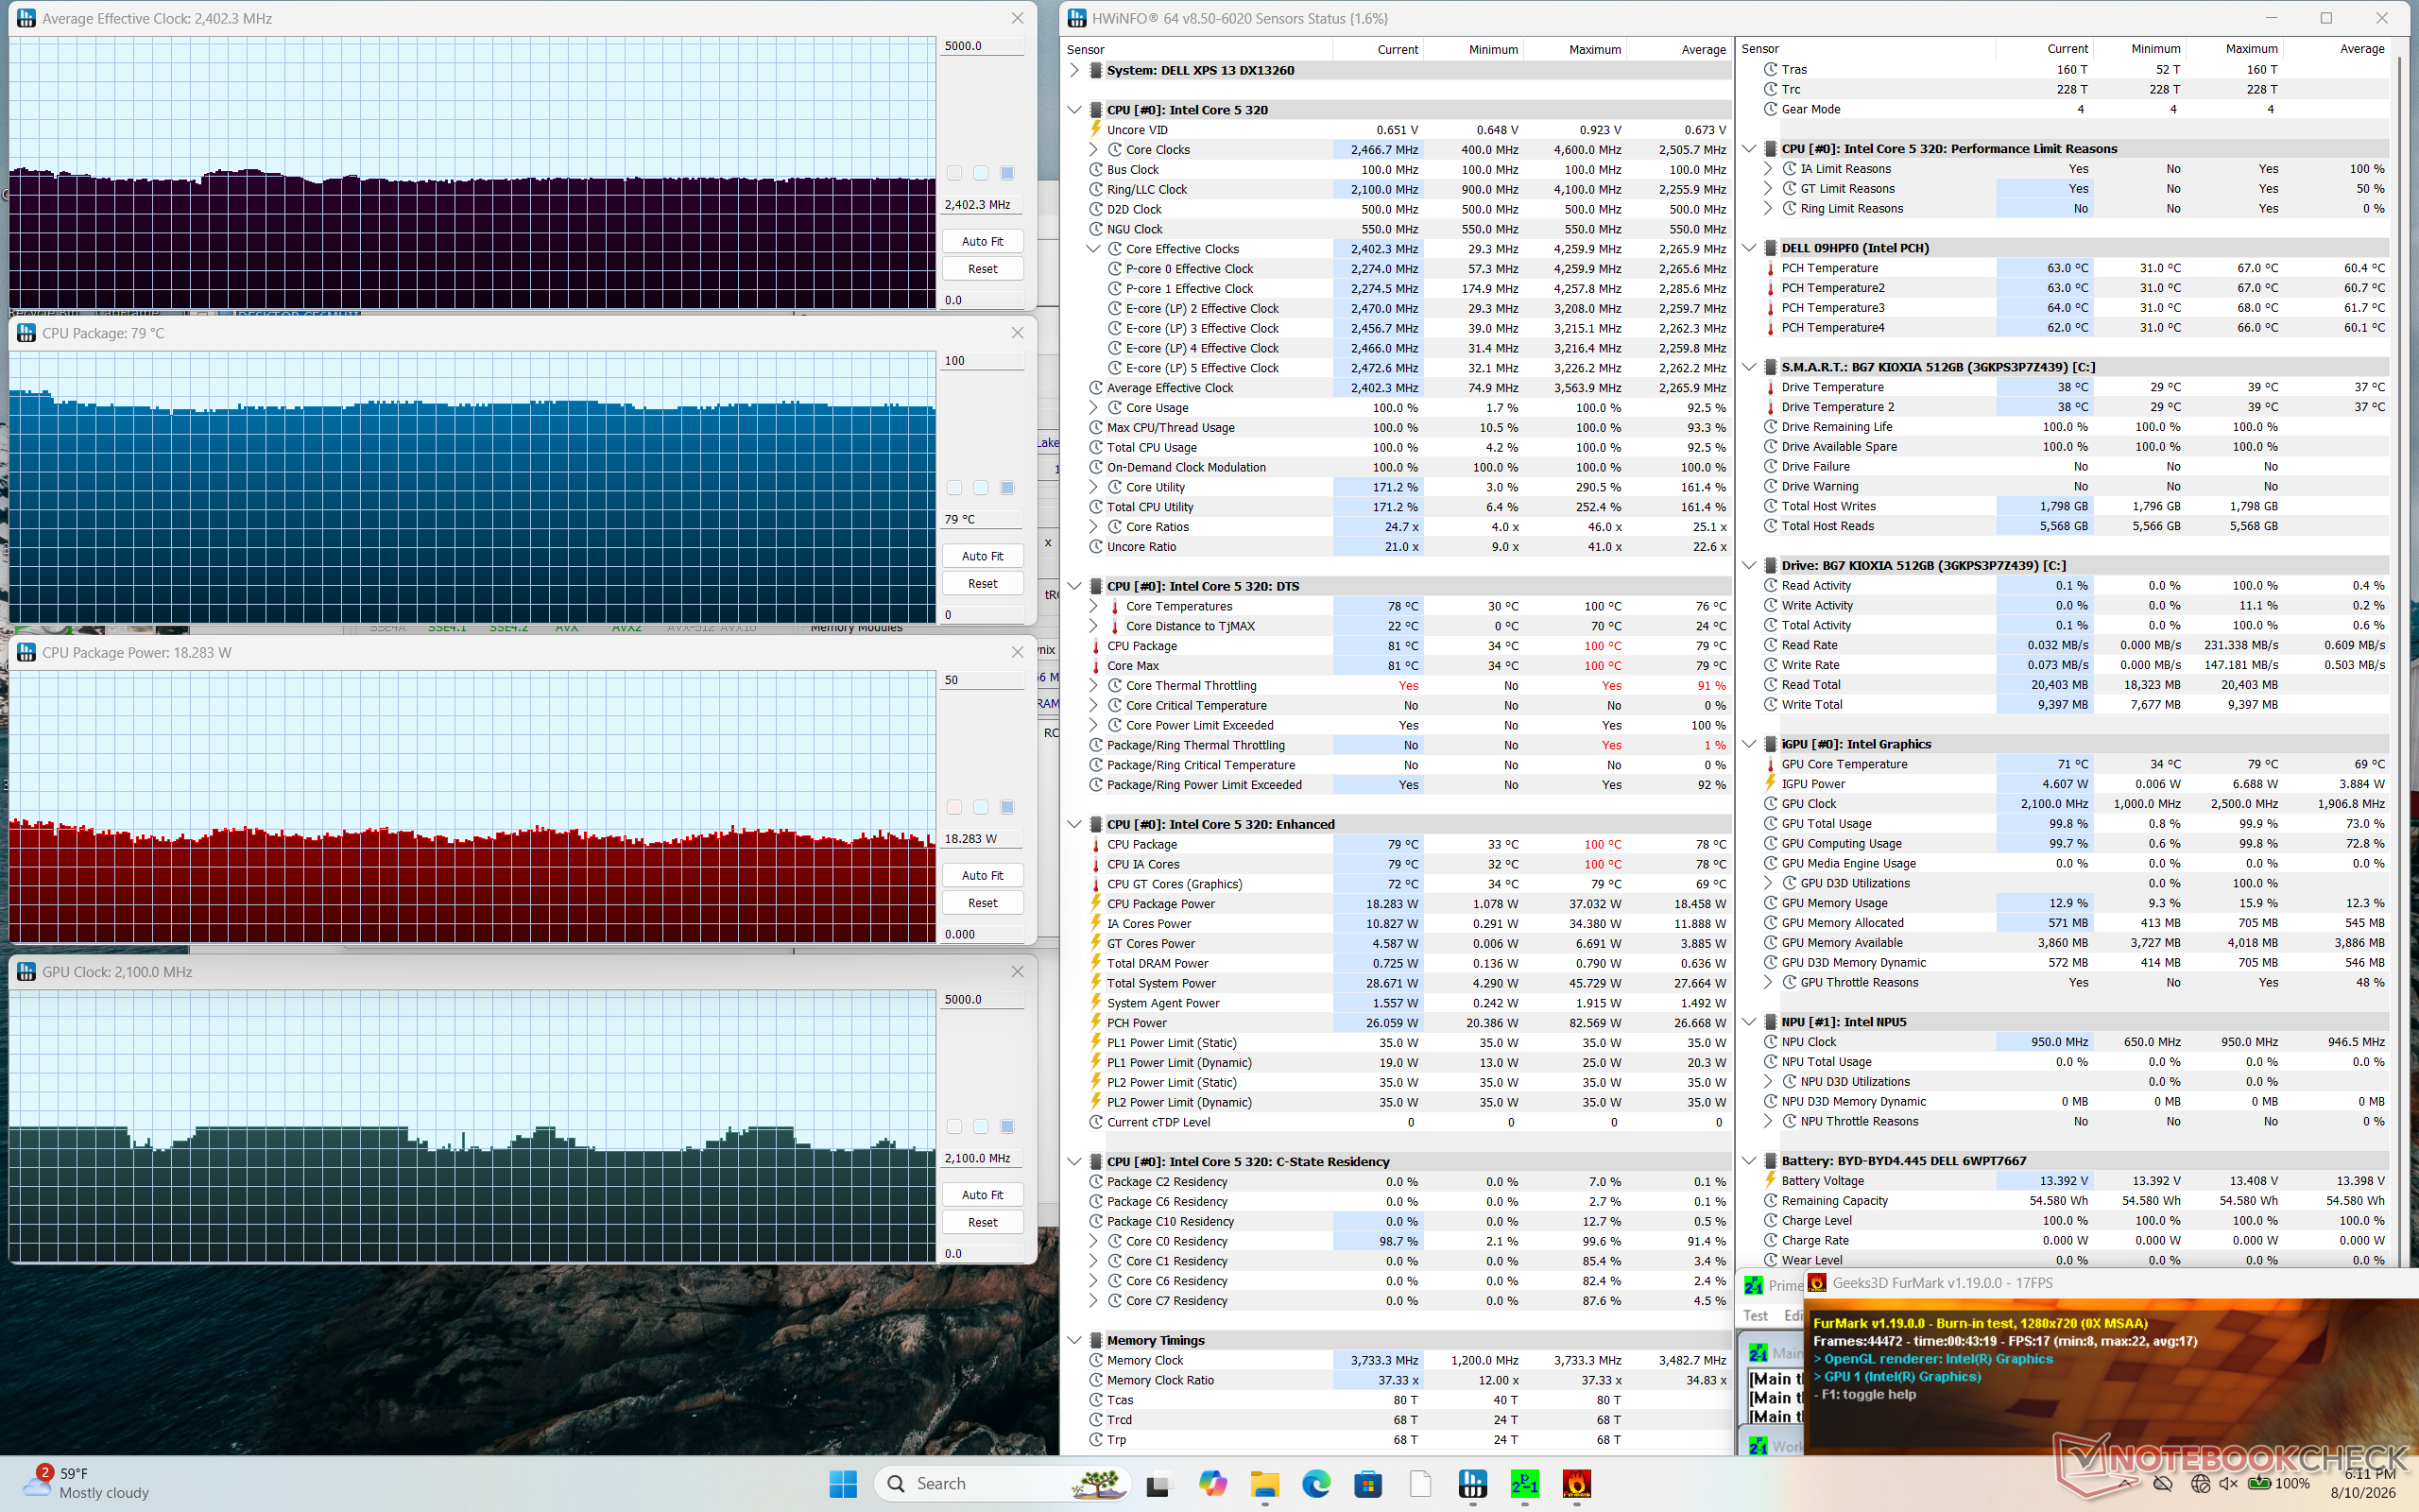The image size is (2419, 1512).
Task: Click the chip icon beside the Battery group
Action: coord(1770,1161)
